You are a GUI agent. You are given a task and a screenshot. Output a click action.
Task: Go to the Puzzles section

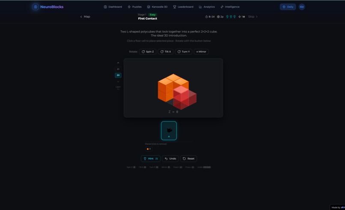pos(135,7)
